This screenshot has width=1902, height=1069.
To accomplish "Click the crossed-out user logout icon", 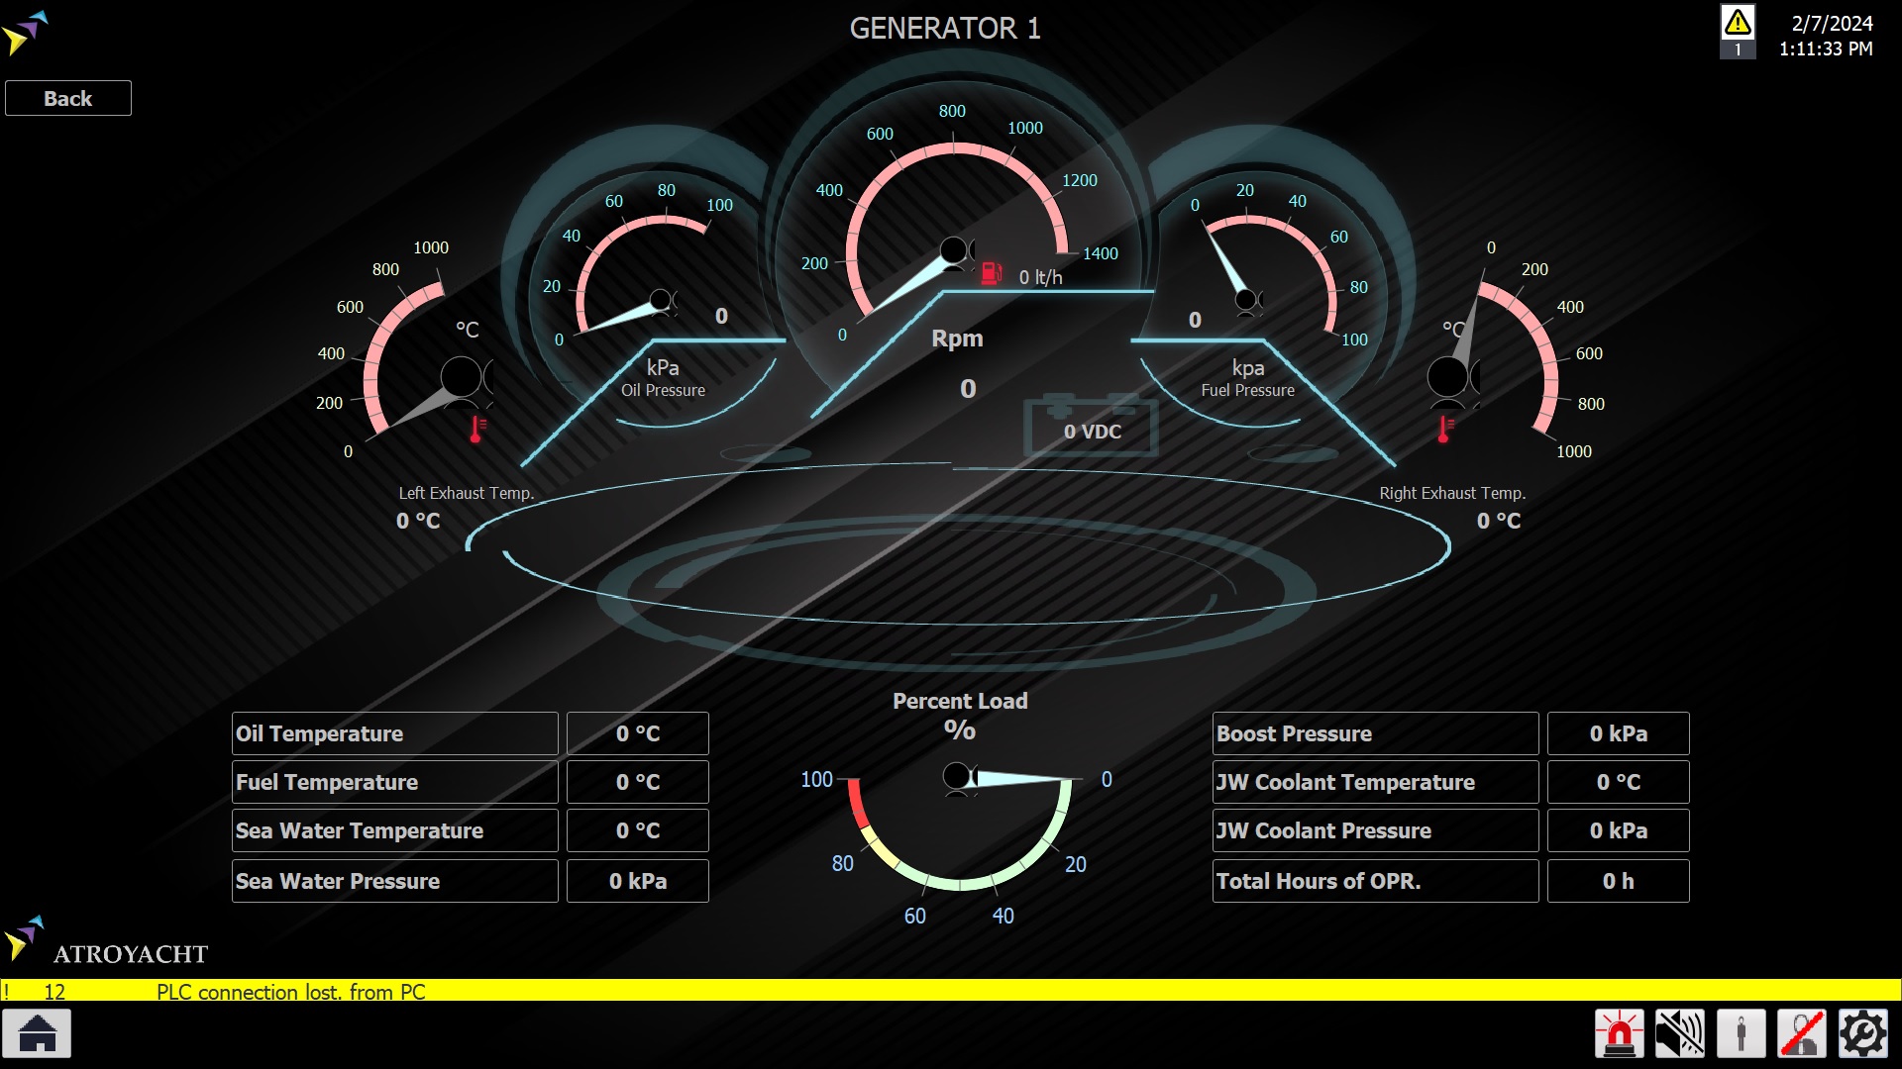I will (1802, 1034).
